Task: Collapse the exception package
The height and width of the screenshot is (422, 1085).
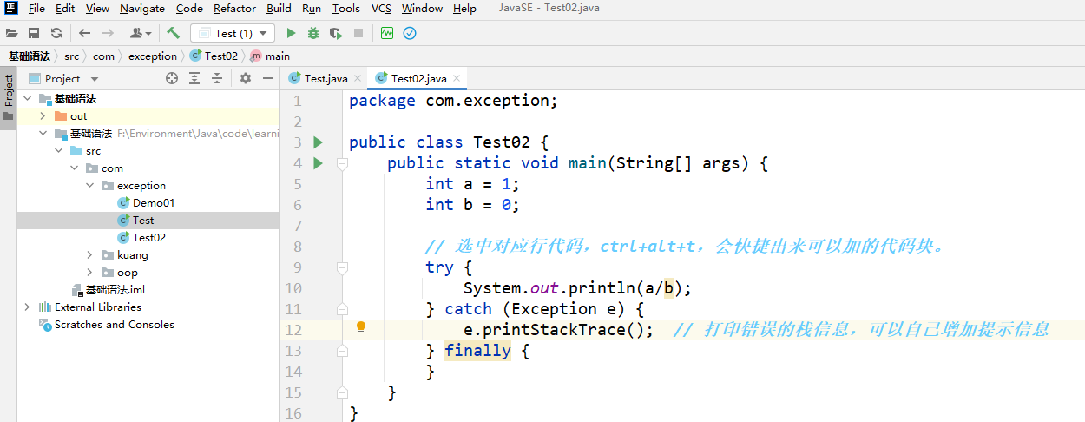Action: click(x=89, y=185)
